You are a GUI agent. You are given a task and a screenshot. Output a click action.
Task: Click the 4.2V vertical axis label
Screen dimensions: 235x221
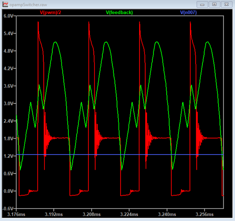[8, 68]
